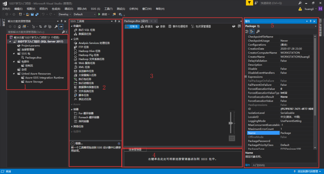This screenshot has height=174, width=324.
Task: Click 添加到源代码管理 in status bar
Action: [x=307, y=171]
